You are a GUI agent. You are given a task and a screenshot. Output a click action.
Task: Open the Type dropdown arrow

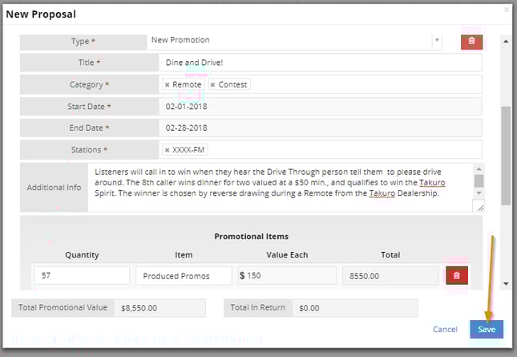coord(437,40)
